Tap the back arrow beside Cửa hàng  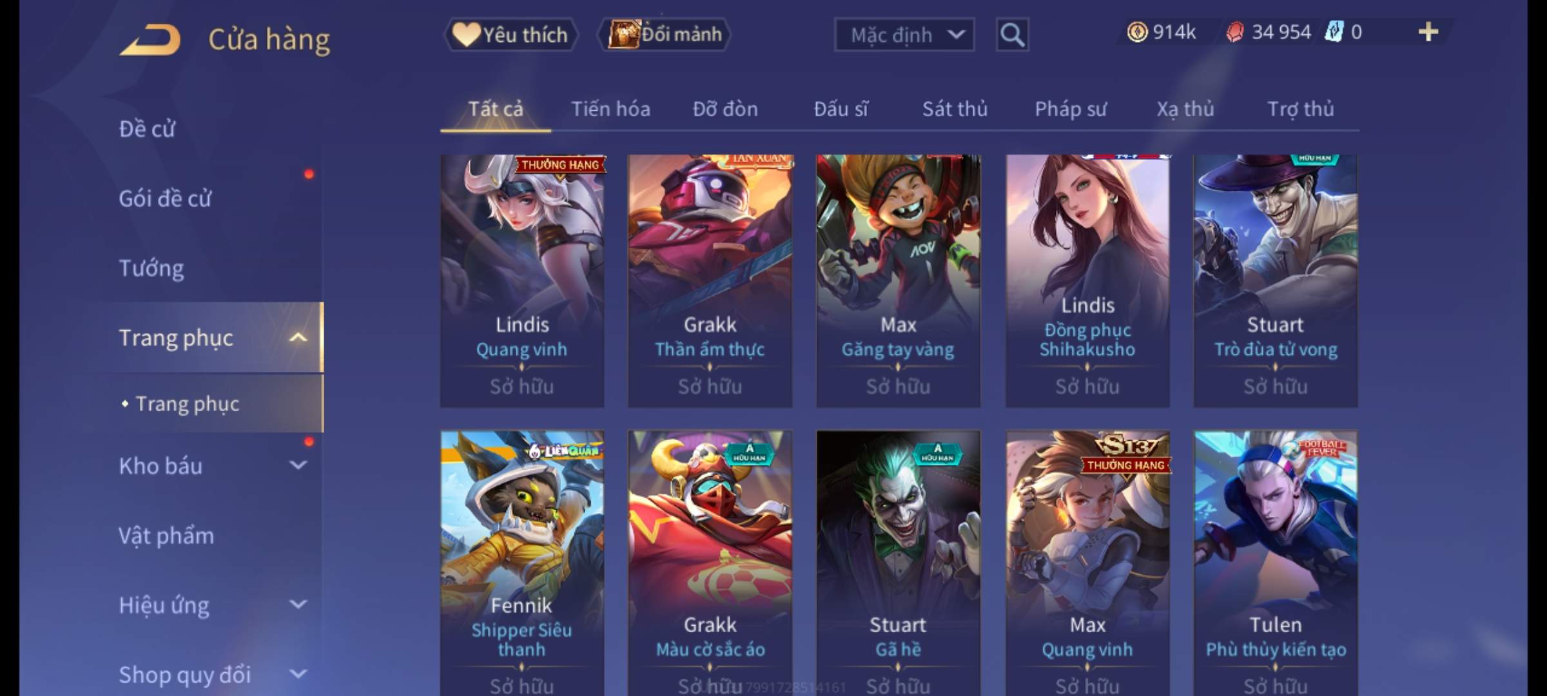pyautogui.click(x=150, y=40)
